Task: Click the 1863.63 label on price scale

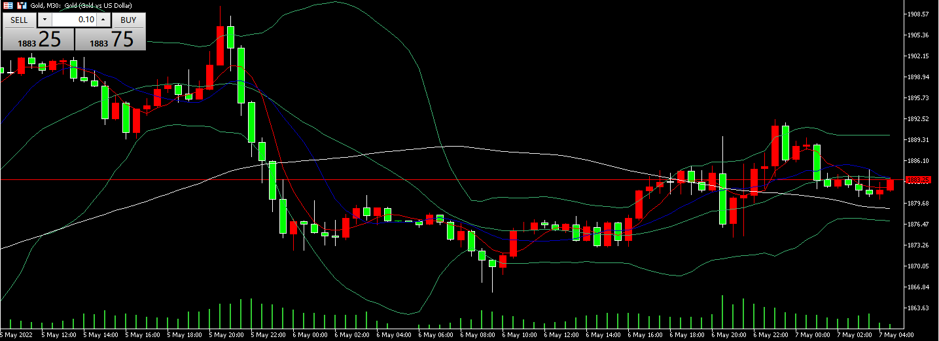Action: 919,308
